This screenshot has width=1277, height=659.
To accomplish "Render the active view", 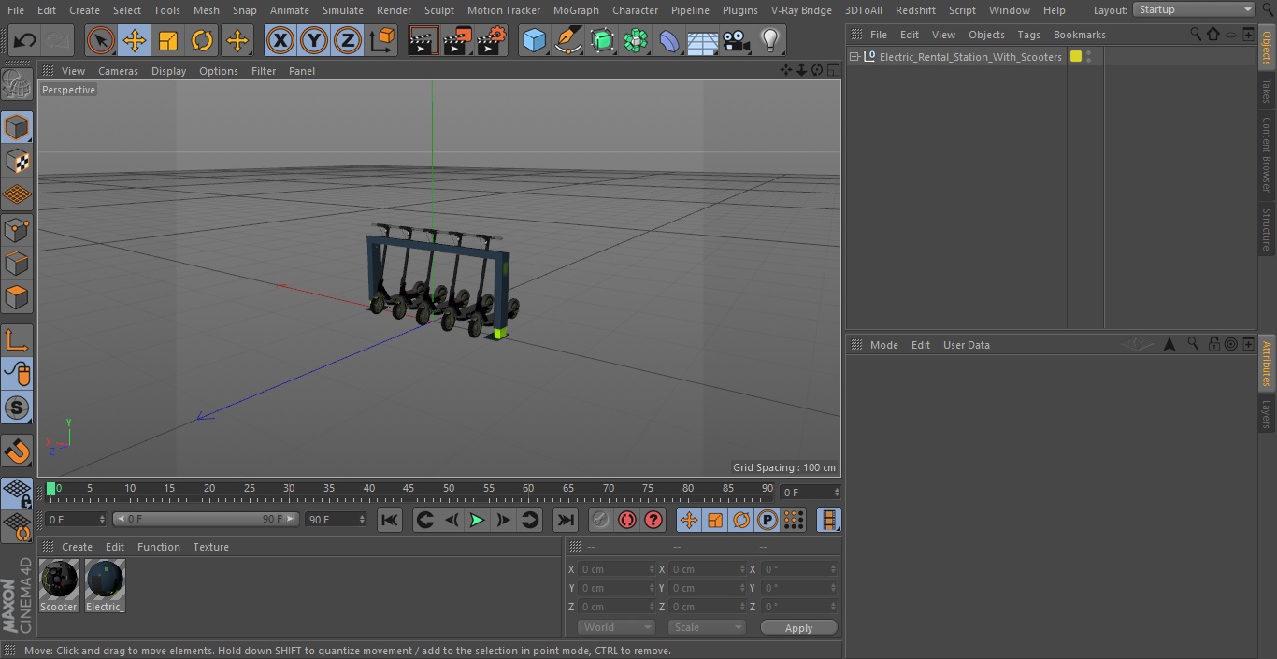I will coord(423,40).
